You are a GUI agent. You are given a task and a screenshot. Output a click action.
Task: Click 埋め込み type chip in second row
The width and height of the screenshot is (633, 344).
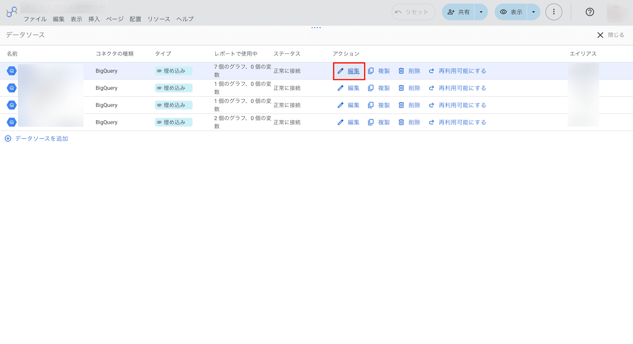[x=173, y=88]
